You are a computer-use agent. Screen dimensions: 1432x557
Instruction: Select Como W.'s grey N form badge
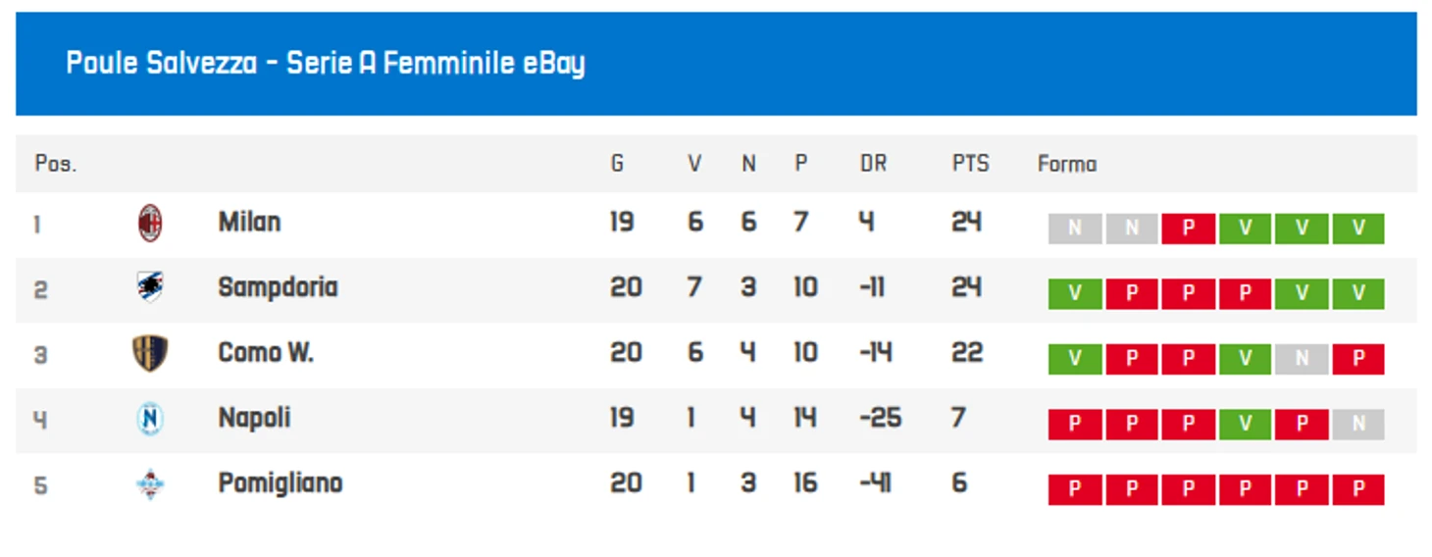tap(1303, 359)
